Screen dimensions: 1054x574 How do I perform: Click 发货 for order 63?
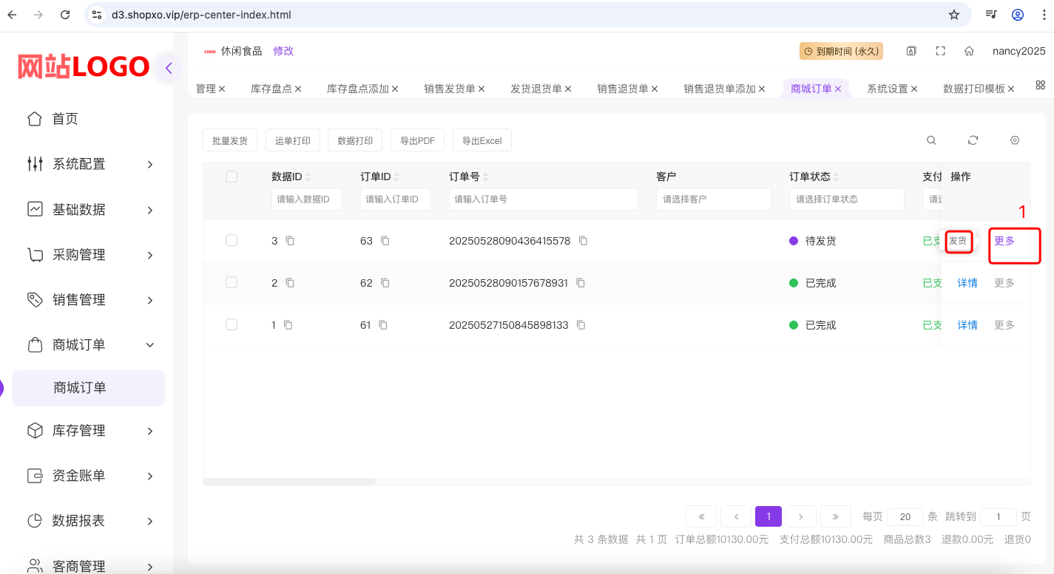pos(958,241)
